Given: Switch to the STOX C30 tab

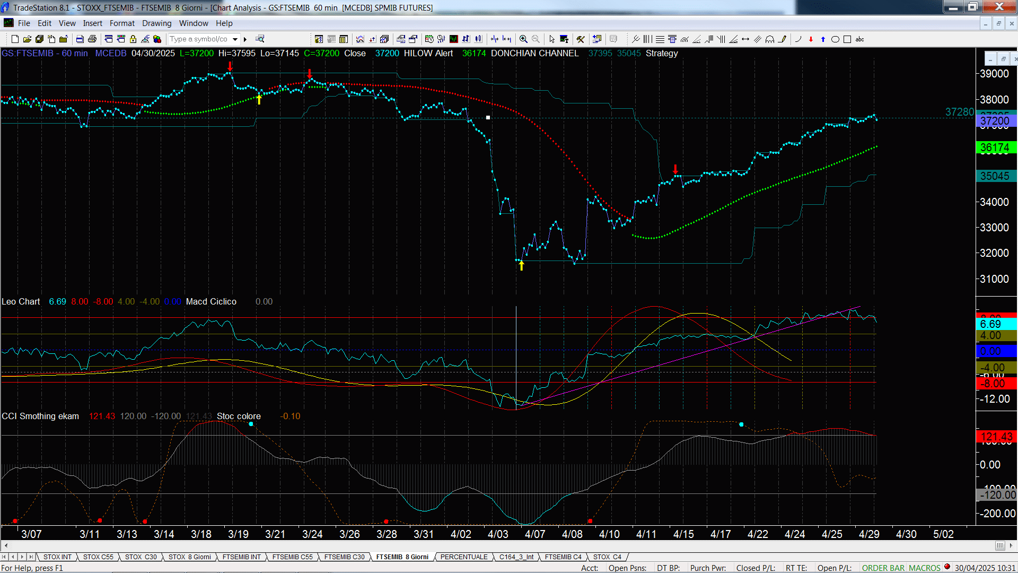Looking at the screenshot, I should tap(141, 557).
